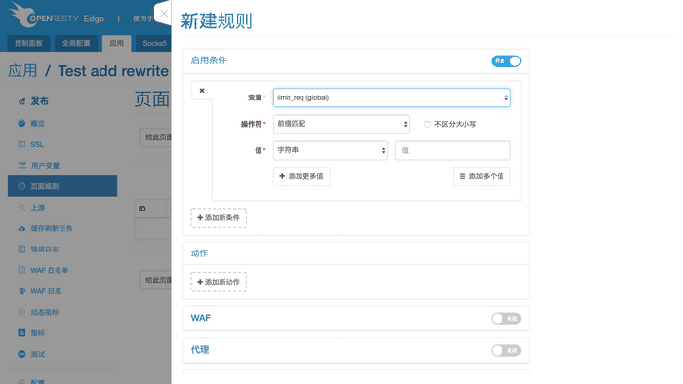The image size is (683, 384).
Task: Open the 错误日志 log icon
Action: (x=21, y=250)
